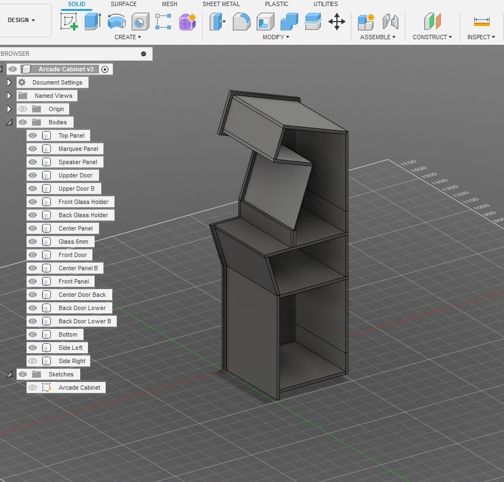Toggle visibility of Front Glass Holder
This screenshot has height=482, width=504.
pos(33,202)
